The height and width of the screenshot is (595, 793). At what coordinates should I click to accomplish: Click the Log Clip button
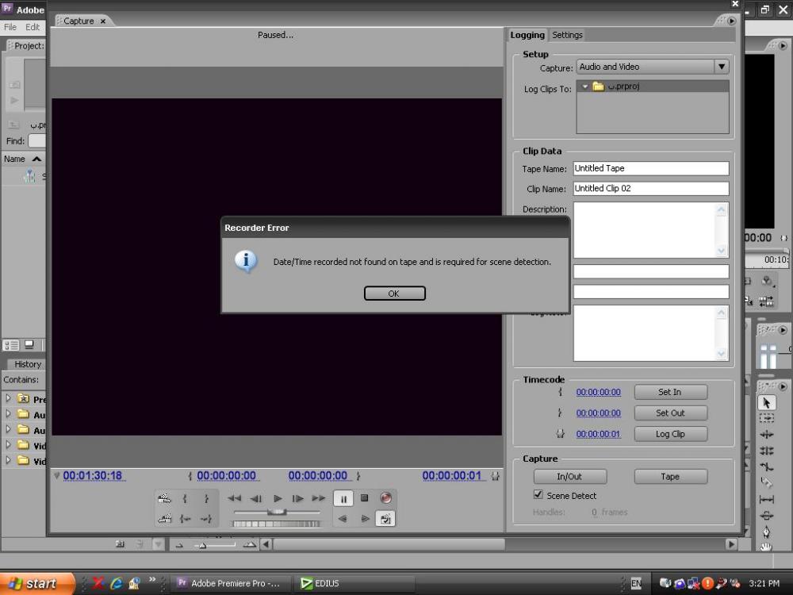click(x=670, y=434)
